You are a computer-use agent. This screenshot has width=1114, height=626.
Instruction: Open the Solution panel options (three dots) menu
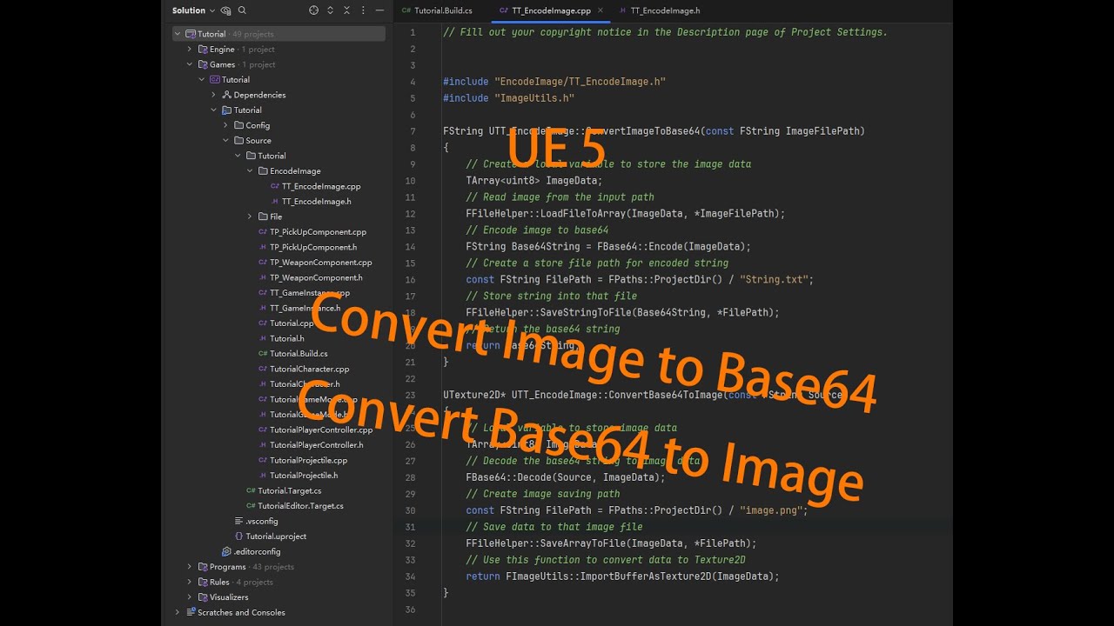pyautogui.click(x=361, y=10)
